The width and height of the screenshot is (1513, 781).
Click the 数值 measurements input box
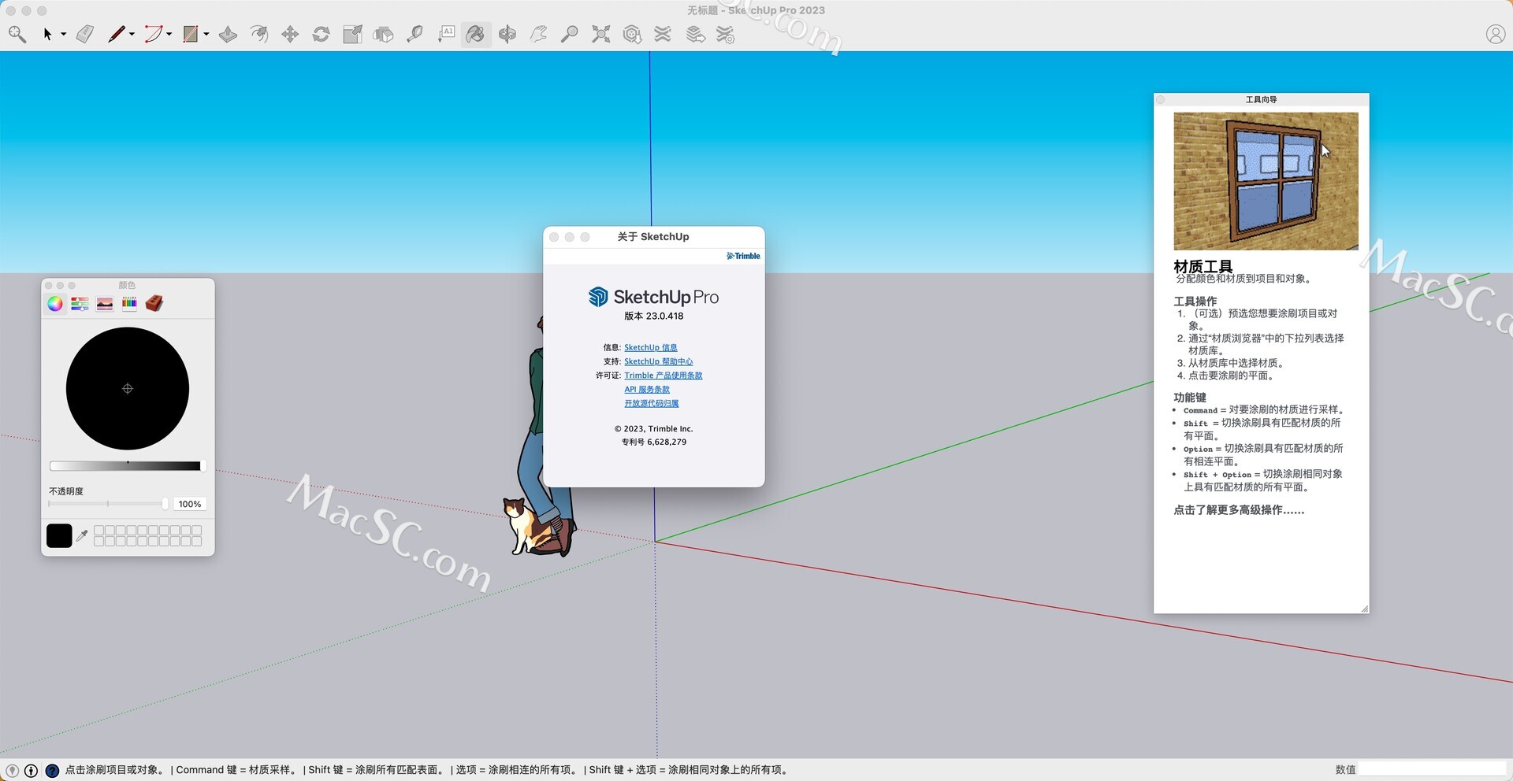point(1433,769)
